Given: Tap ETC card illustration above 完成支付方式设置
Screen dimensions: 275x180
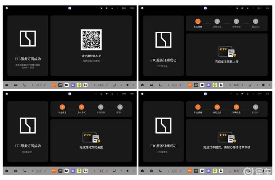Looking at the screenshot, I should pos(91,137).
